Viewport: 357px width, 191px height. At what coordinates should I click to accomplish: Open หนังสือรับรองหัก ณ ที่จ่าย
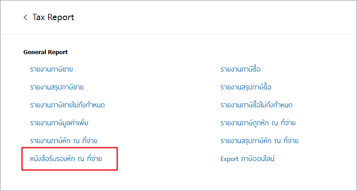[x=66, y=158]
